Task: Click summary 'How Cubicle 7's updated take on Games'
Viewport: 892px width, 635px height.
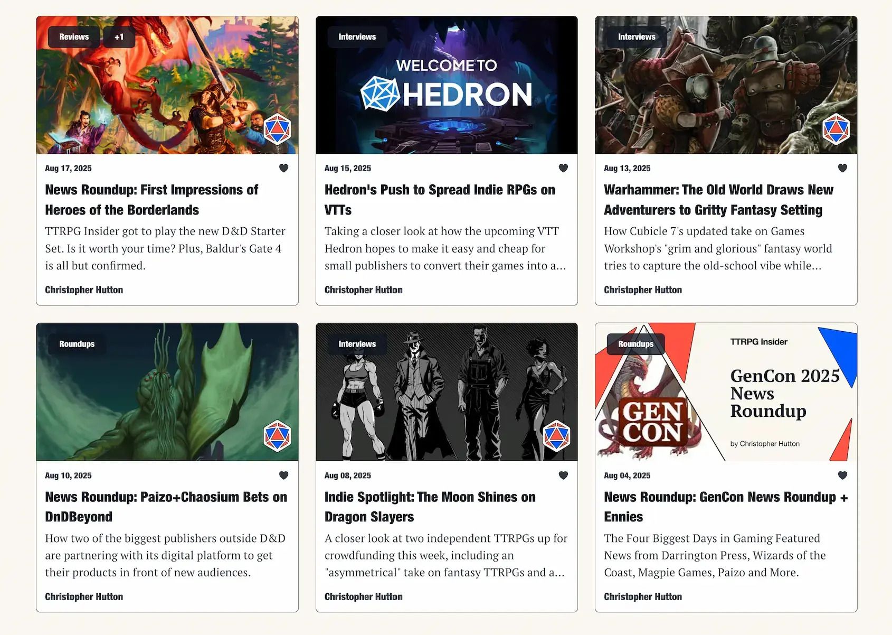Action: pos(718,248)
